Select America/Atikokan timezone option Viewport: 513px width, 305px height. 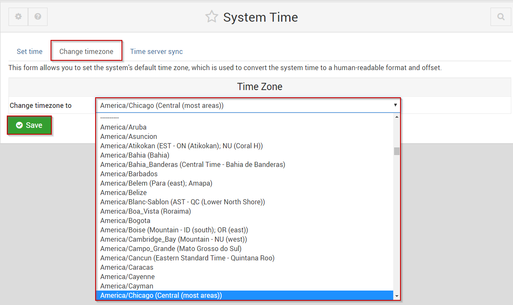coord(245,146)
